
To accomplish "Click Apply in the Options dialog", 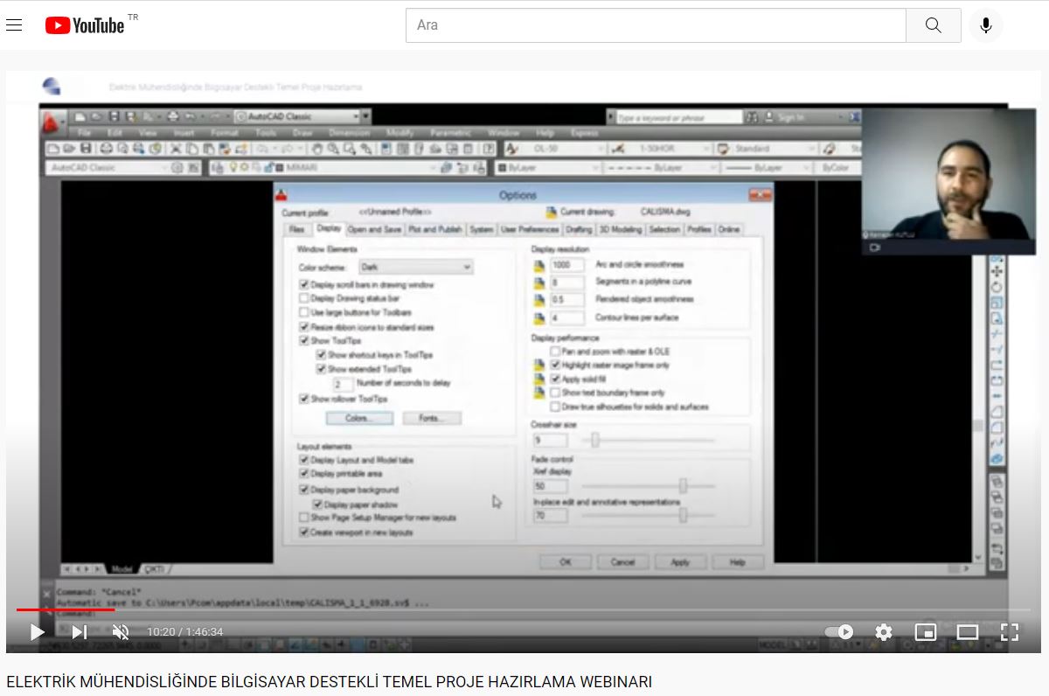I will pyautogui.click(x=680, y=562).
